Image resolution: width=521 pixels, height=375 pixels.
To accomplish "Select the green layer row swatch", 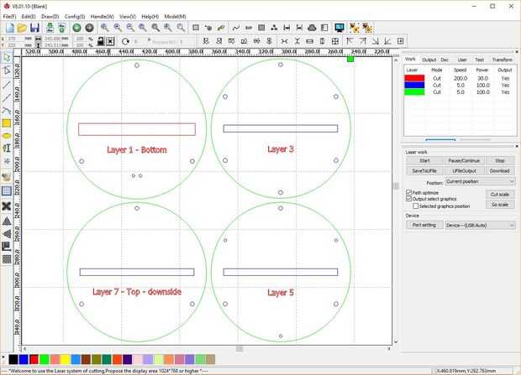I will [x=414, y=92].
